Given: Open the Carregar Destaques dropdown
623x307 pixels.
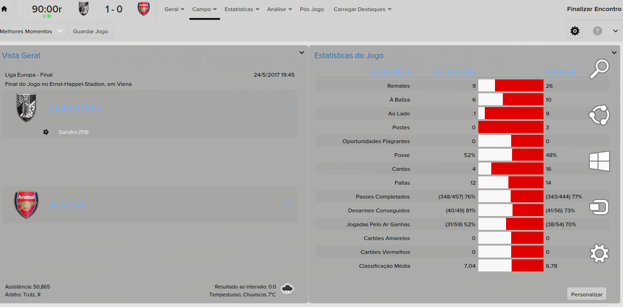Looking at the screenshot, I should (362, 9).
